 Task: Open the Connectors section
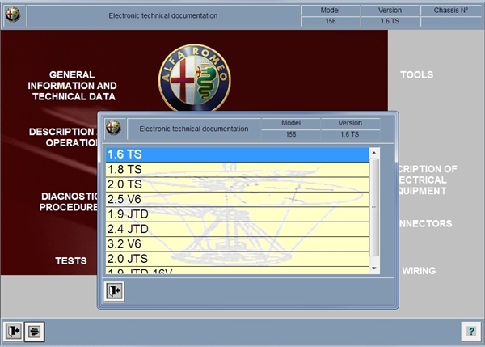click(x=426, y=223)
